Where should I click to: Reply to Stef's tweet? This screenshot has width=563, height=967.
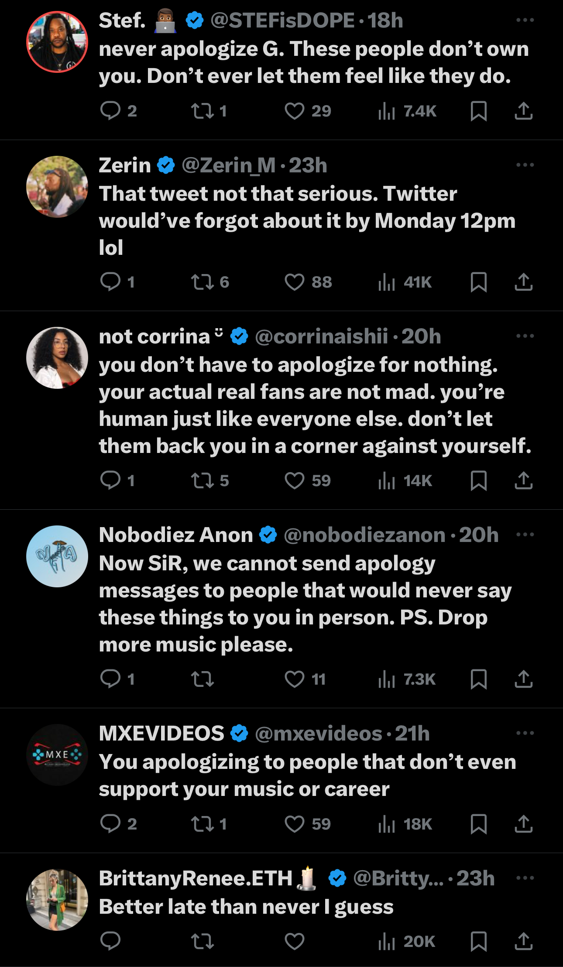coord(110,111)
